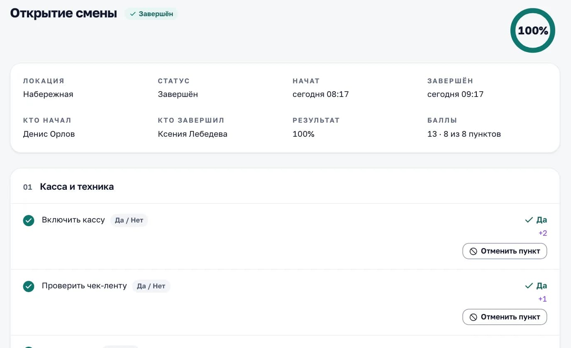Screen dimensions: 571x348
Task: Click the section number 01
Action: (28, 187)
